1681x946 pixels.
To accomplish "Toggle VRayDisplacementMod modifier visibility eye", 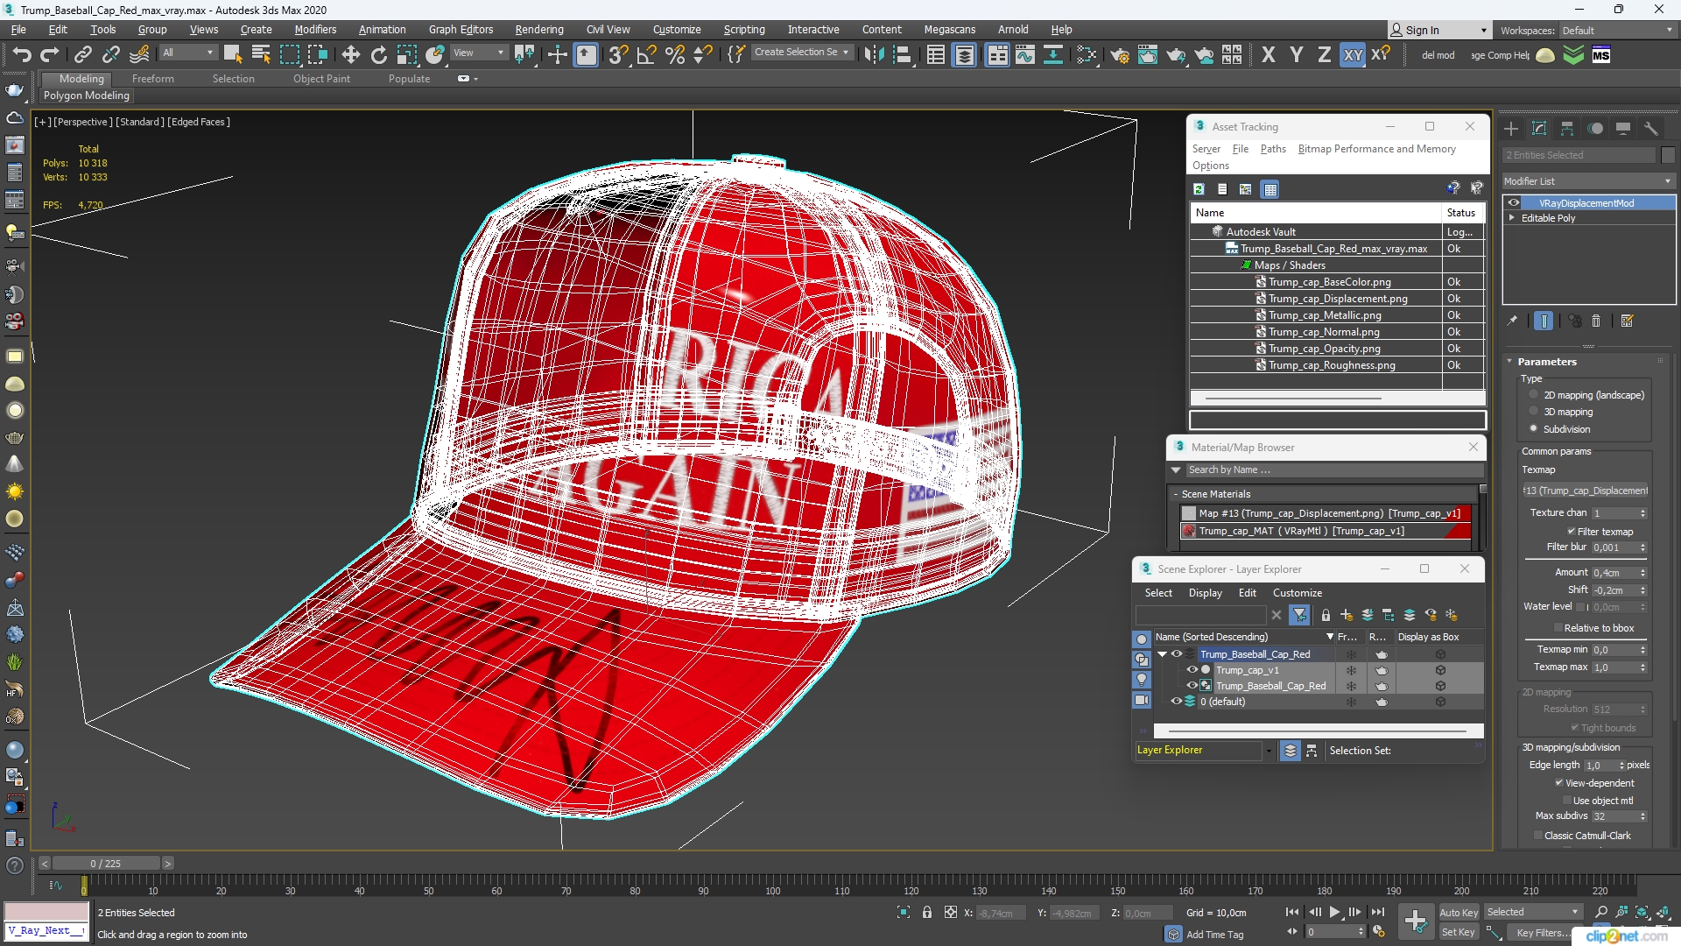I will pos(1513,203).
